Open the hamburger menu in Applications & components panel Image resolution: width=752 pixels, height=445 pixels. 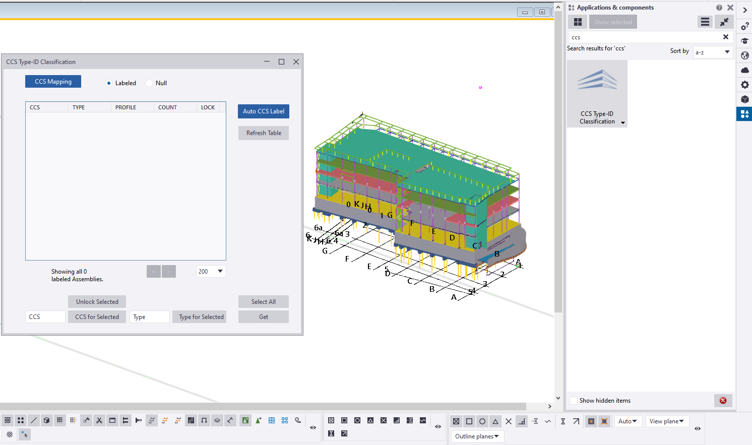705,22
